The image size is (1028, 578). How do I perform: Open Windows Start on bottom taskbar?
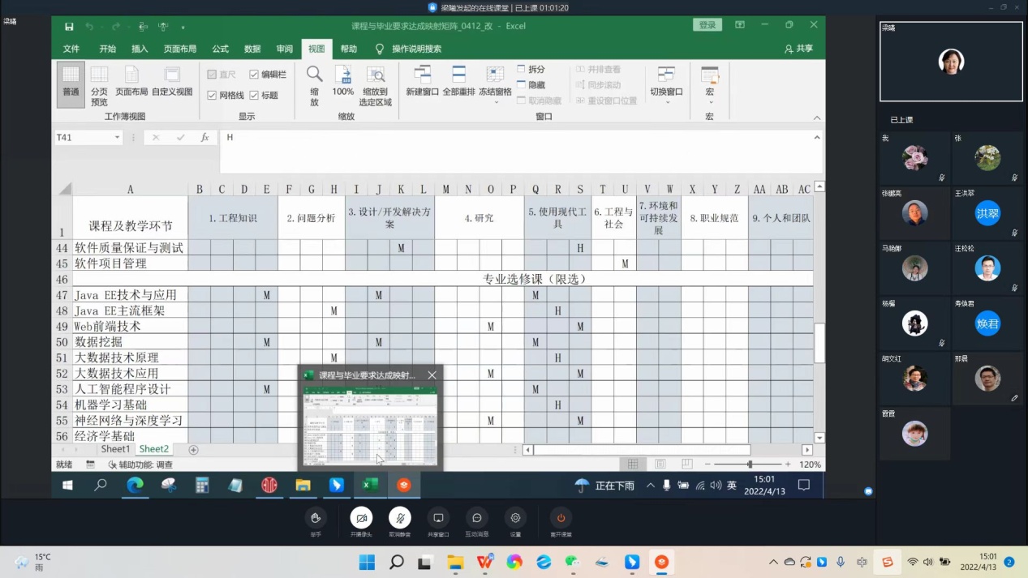(x=367, y=562)
